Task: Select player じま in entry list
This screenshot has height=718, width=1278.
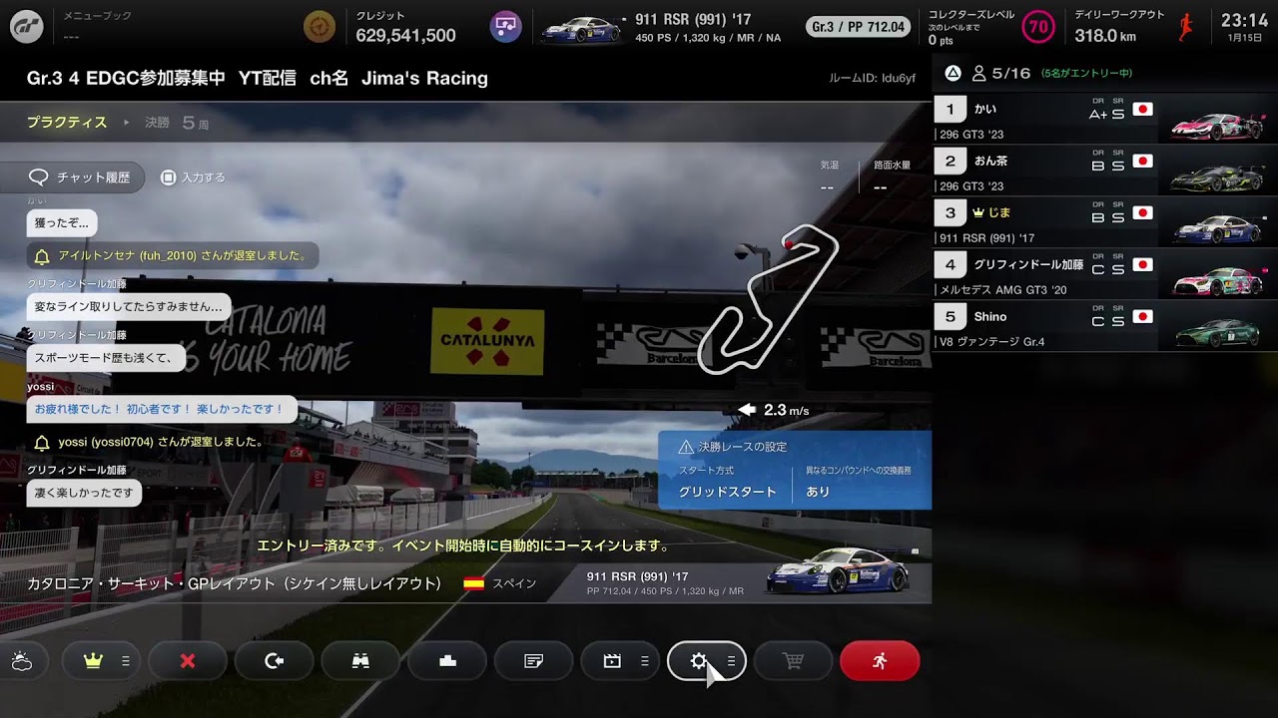Action: tap(1105, 222)
